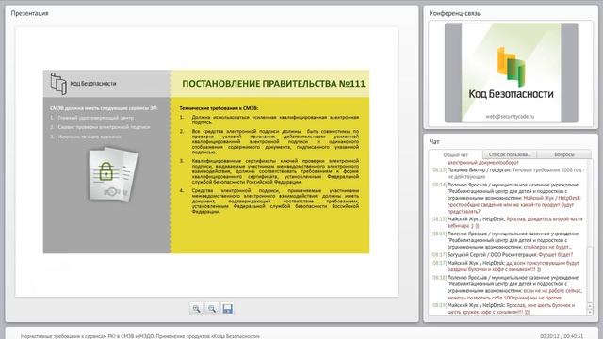Save the presentation with the floppy disk icon
This screenshot has width=603, height=339.
tap(228, 309)
